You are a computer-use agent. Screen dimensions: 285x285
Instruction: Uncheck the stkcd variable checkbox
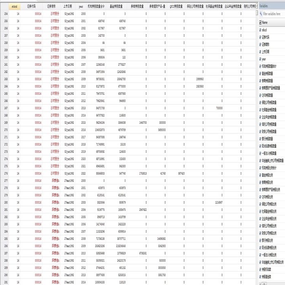[260, 30]
